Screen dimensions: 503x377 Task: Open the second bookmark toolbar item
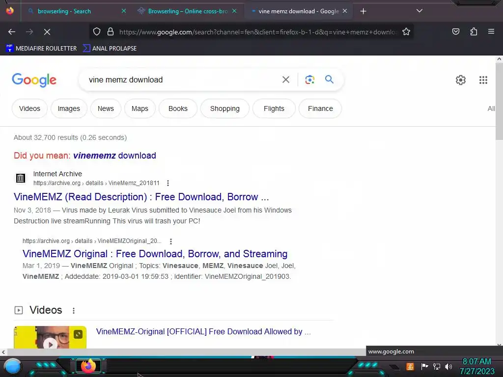click(x=110, y=49)
